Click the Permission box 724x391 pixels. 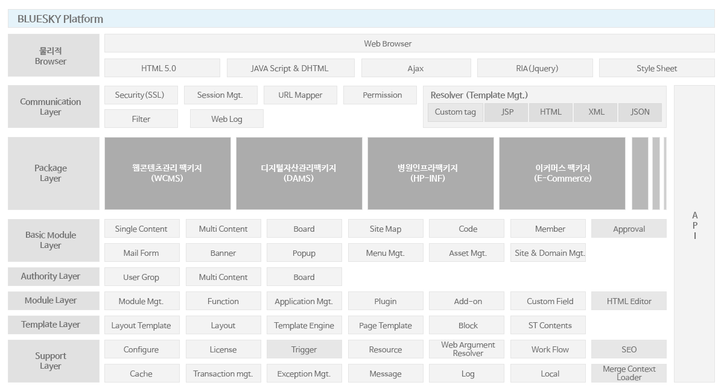(380, 95)
